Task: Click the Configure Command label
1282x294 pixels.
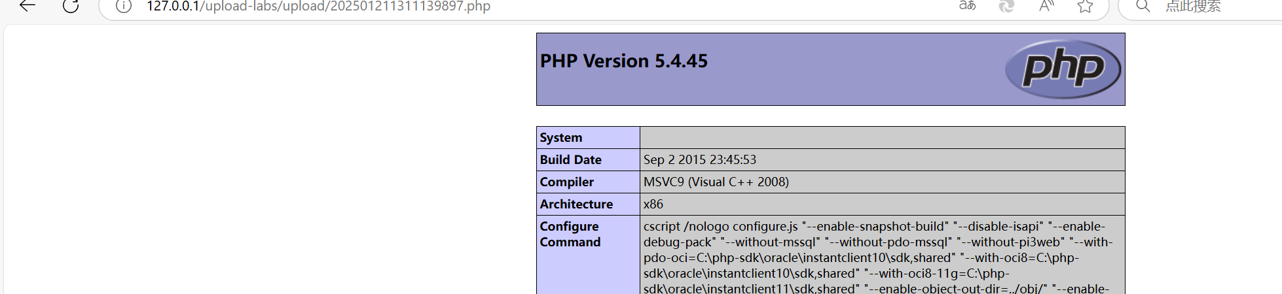Action: click(x=570, y=234)
